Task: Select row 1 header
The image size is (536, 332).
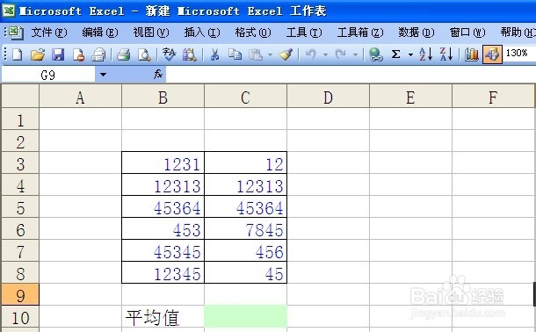Action: [20, 119]
